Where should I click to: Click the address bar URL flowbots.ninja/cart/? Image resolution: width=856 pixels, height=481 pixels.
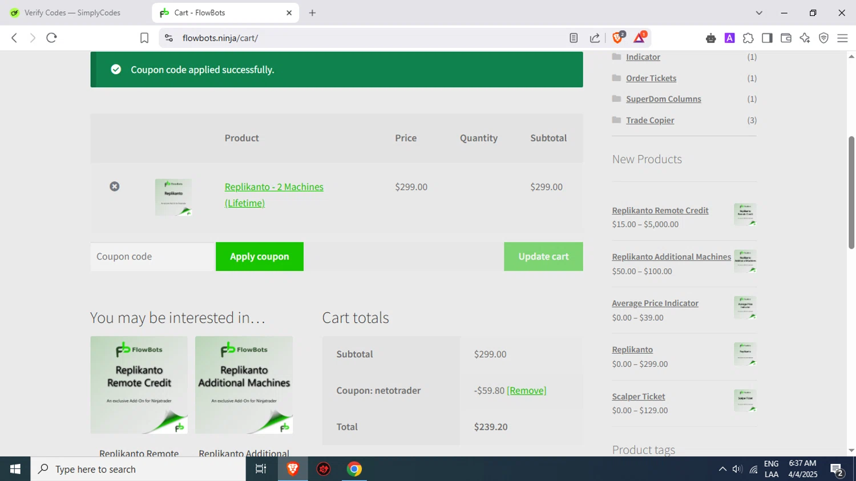pyautogui.click(x=220, y=38)
